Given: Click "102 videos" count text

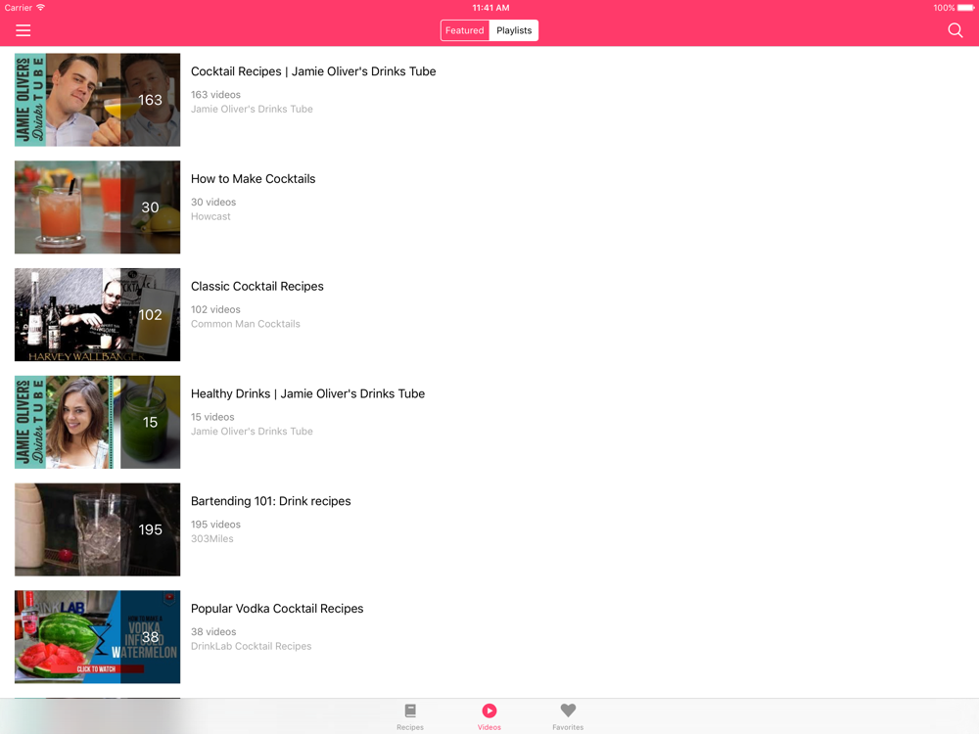Looking at the screenshot, I should pos(215,309).
